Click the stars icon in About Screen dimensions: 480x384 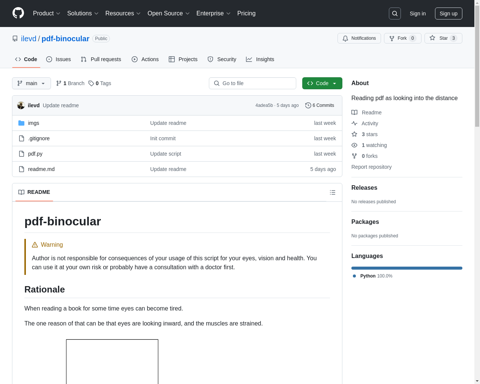pyautogui.click(x=354, y=134)
